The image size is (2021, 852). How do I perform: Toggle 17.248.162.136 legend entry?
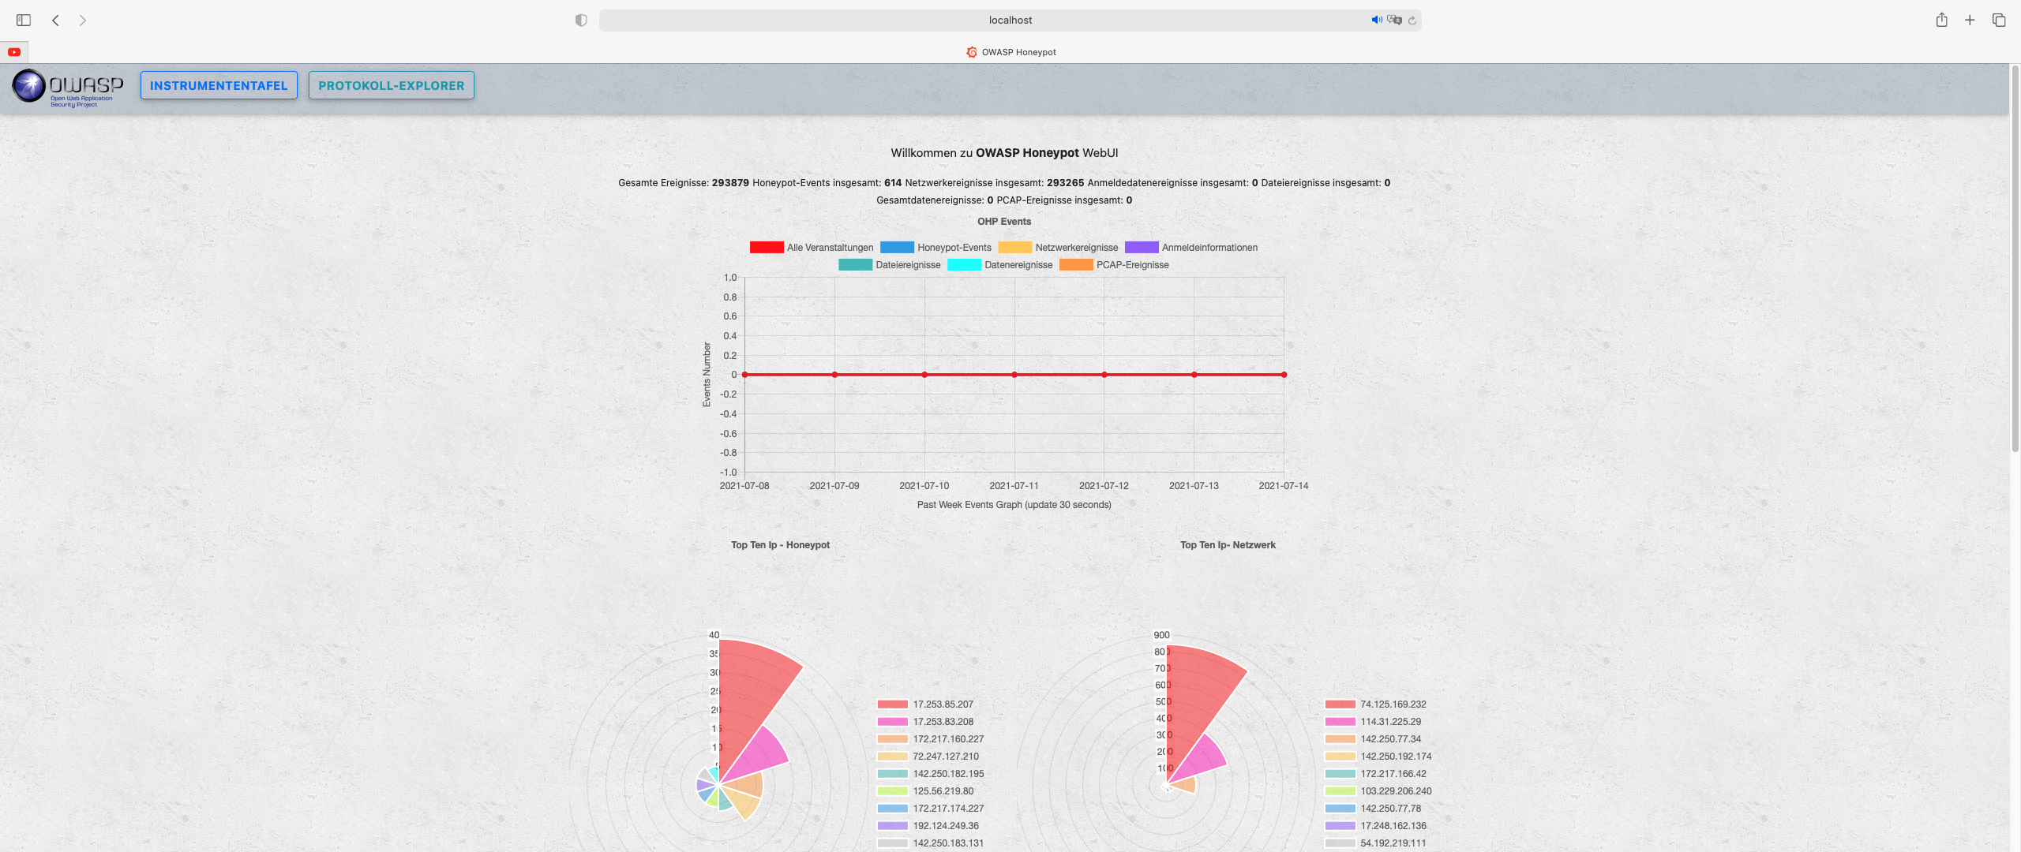click(1375, 825)
